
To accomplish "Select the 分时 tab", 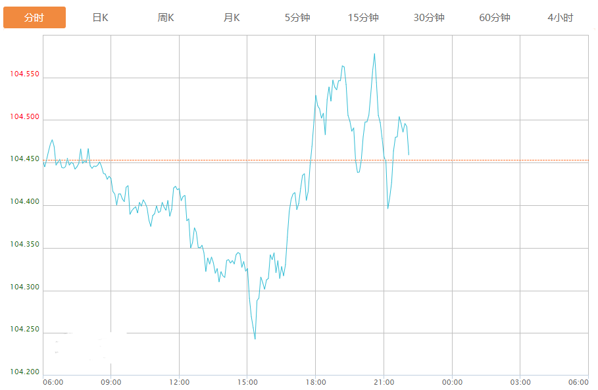I will tap(34, 18).
